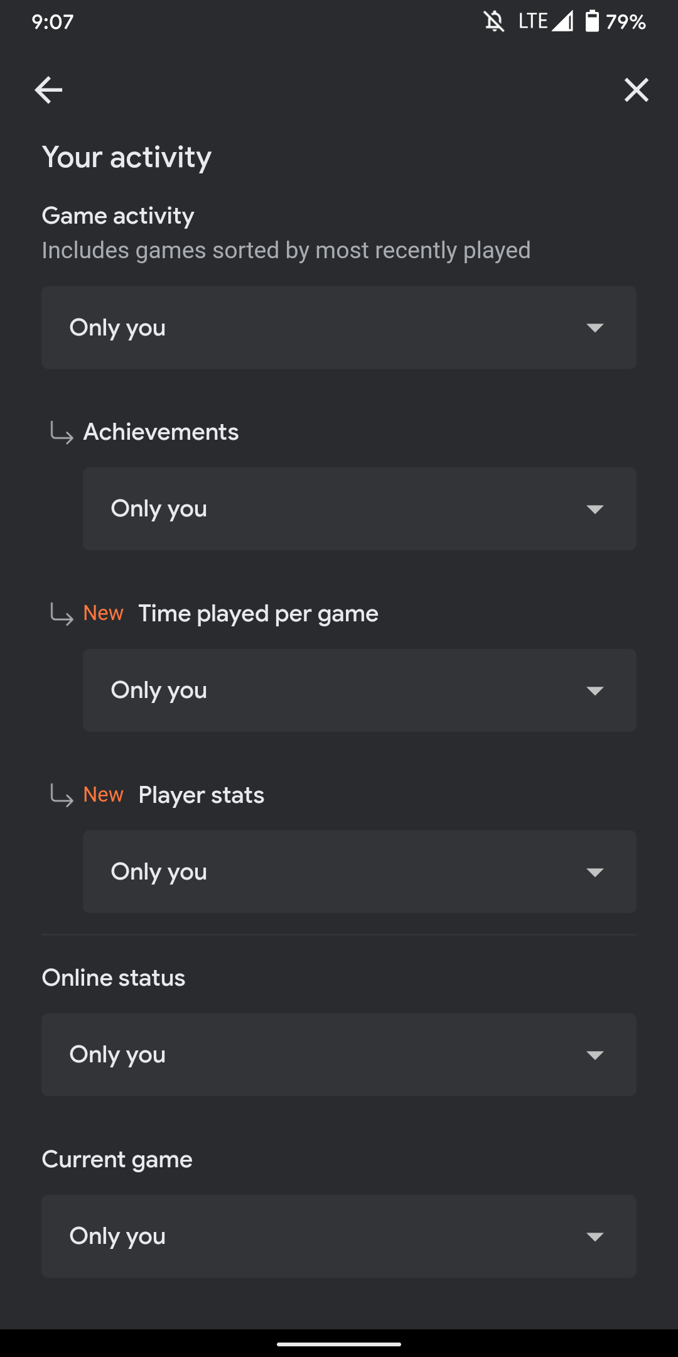The height and width of the screenshot is (1357, 678).
Task: Select the Your activity heading
Action: (x=127, y=156)
